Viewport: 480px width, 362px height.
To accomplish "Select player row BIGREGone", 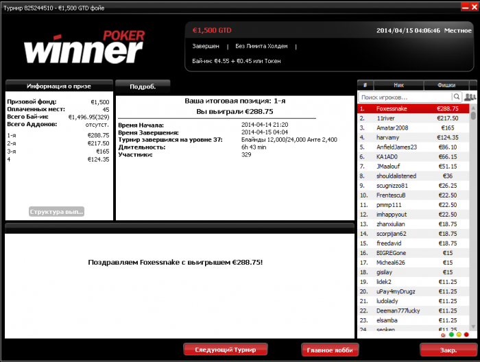I will [x=413, y=253].
